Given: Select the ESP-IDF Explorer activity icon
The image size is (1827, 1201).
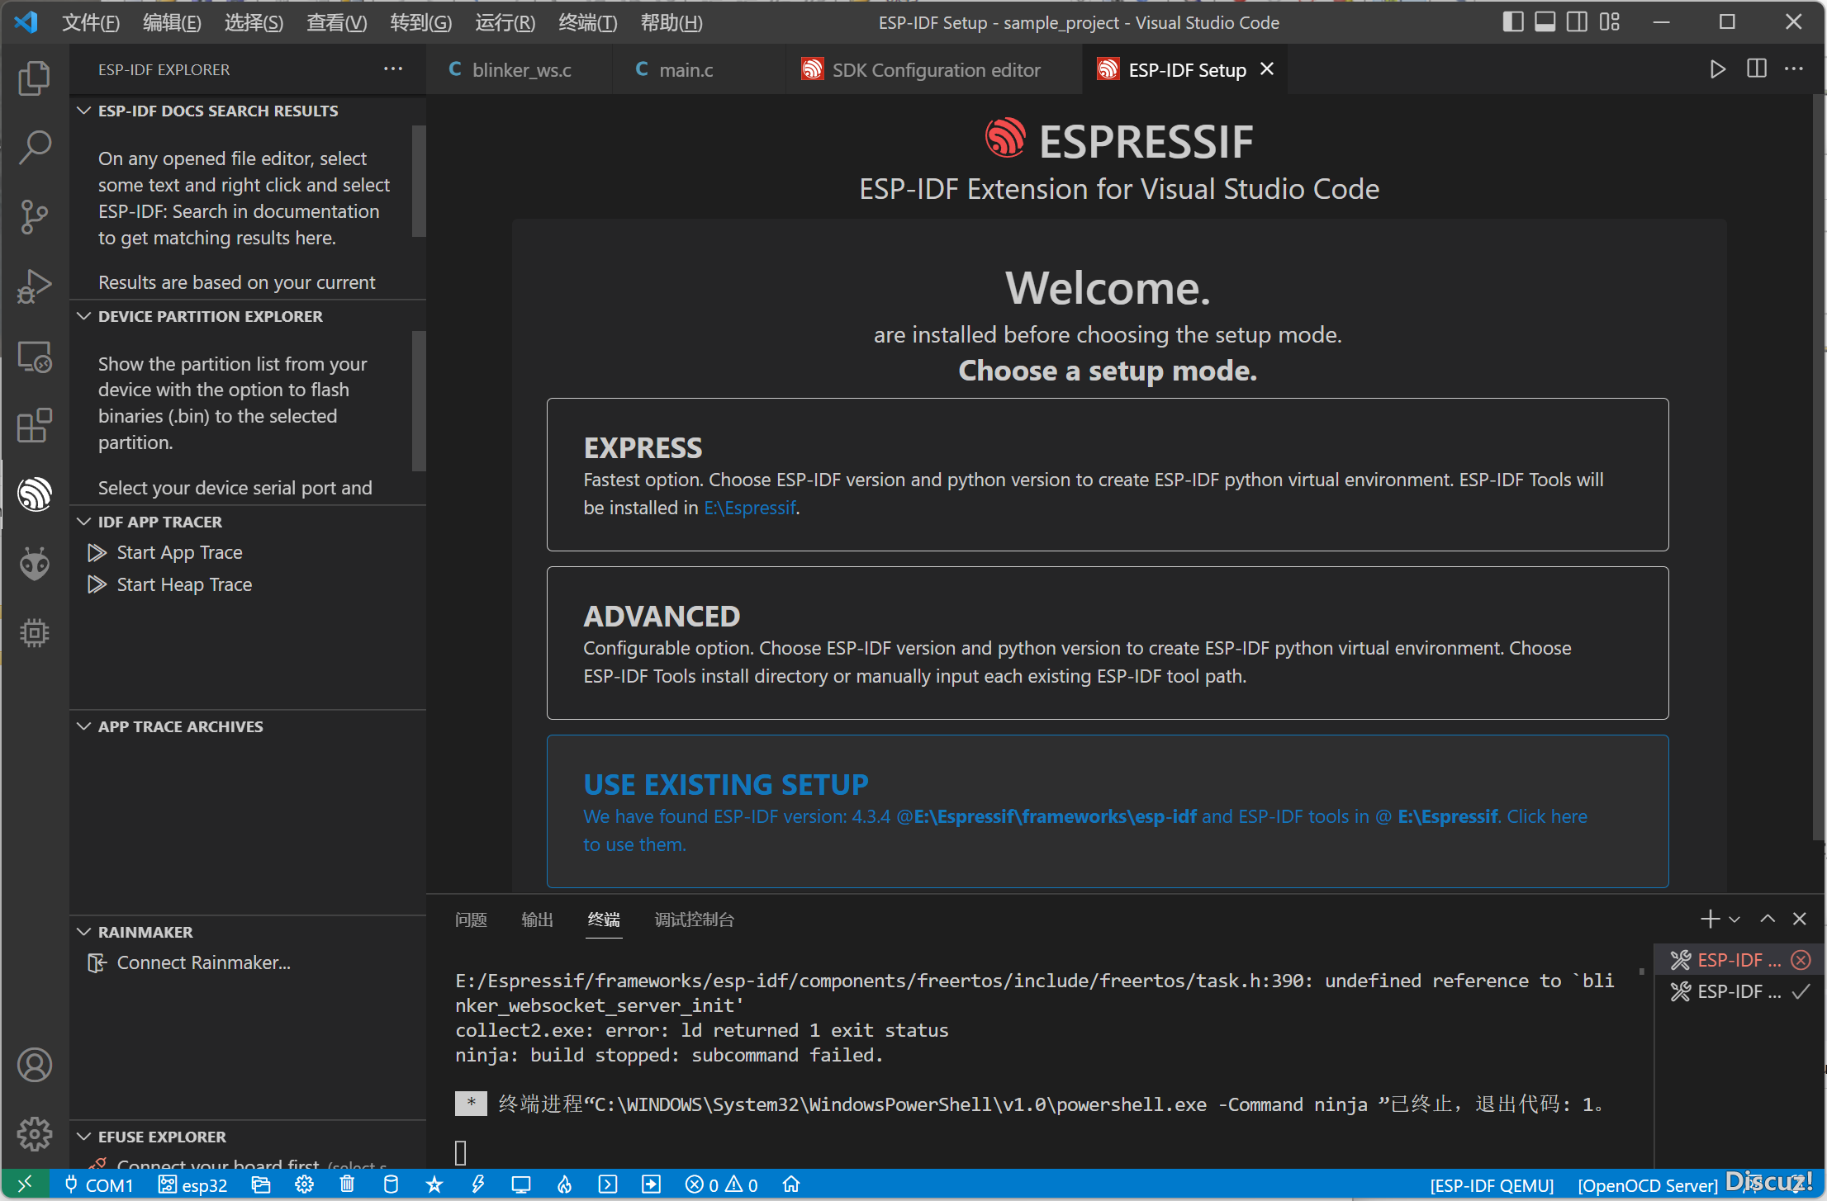Looking at the screenshot, I should point(35,494).
